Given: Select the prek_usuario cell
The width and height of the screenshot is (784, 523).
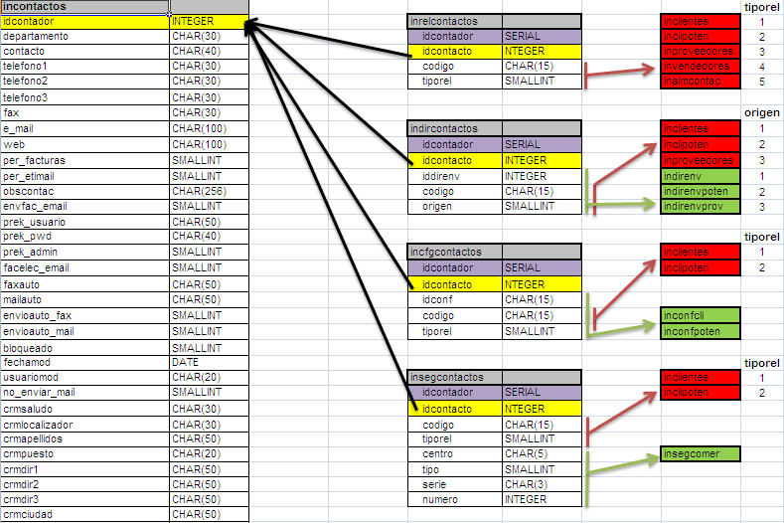Looking at the screenshot, I should pyautogui.click(x=84, y=222).
